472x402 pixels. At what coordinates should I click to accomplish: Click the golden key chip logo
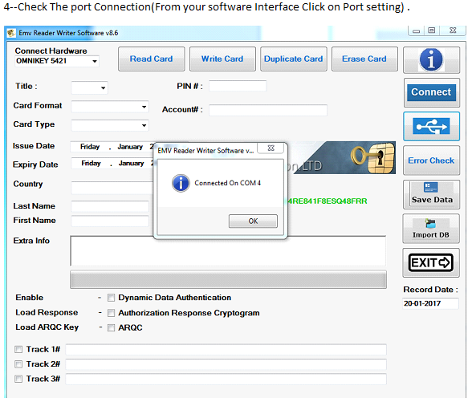[373, 157]
